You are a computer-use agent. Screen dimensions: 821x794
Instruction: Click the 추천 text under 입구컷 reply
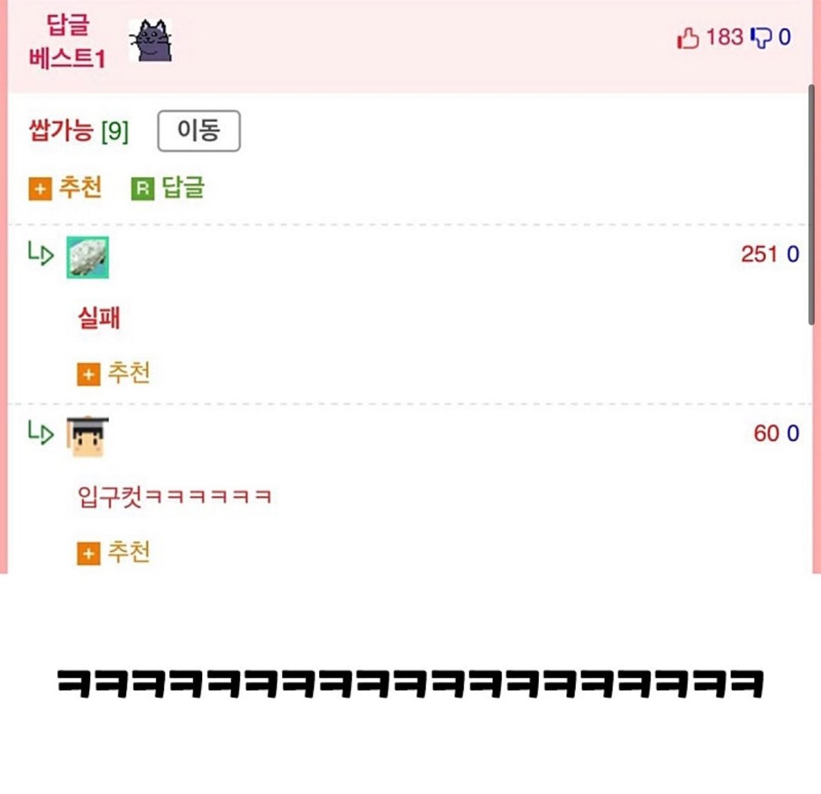(x=129, y=552)
